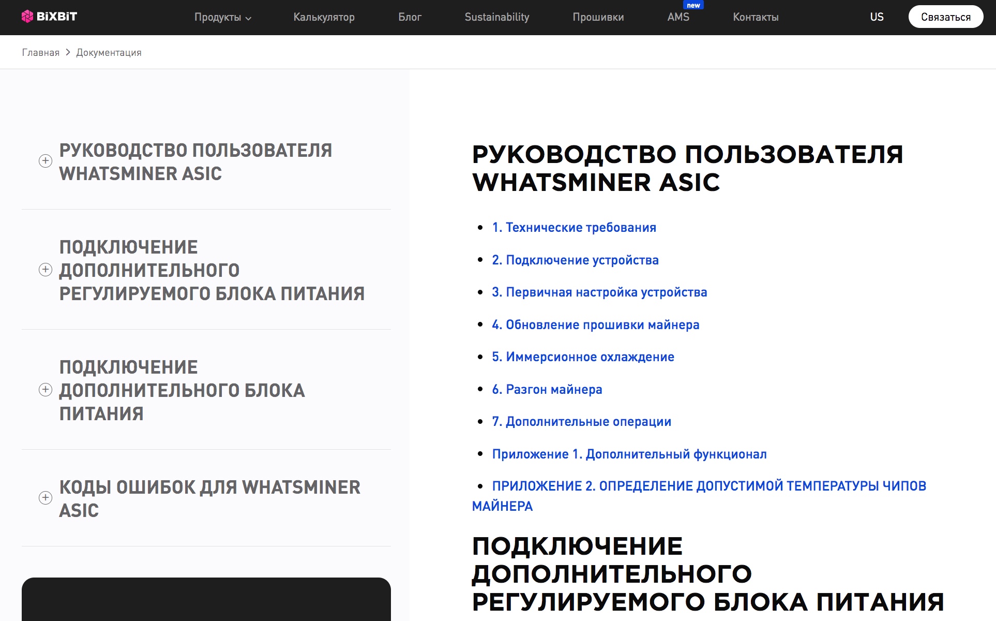Open link 4. Обновление прошивки майнера
The height and width of the screenshot is (621, 996).
pos(596,324)
